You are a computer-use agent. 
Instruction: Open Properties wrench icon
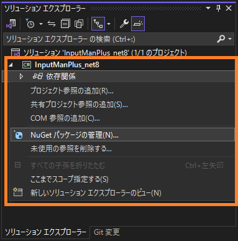(124, 24)
